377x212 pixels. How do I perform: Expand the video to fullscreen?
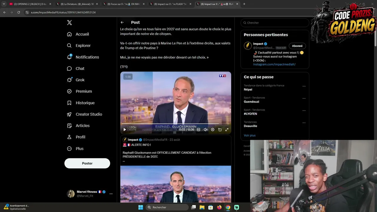coord(227,130)
